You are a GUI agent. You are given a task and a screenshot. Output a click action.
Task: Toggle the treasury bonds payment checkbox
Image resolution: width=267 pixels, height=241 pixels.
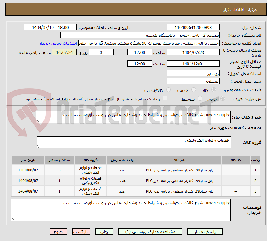point(165,99)
